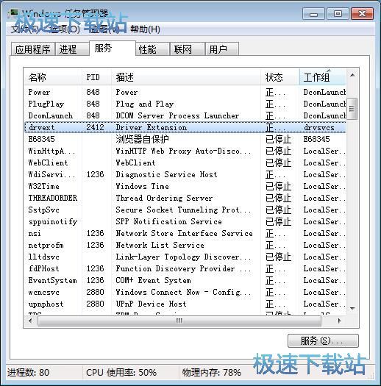Click the Driver Extension description
Screen dimensions: 381x386
(152, 127)
